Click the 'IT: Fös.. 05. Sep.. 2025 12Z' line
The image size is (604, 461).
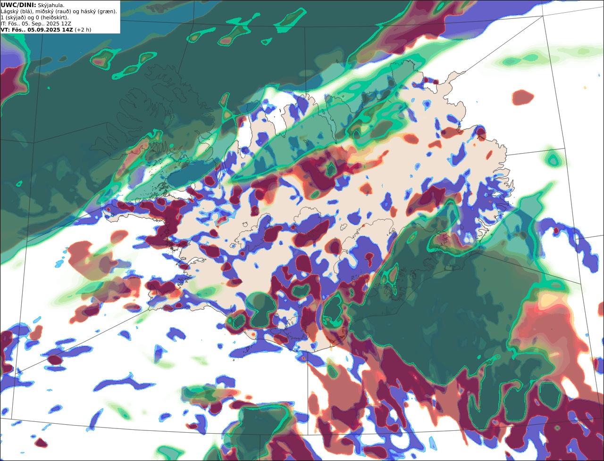(x=36, y=24)
